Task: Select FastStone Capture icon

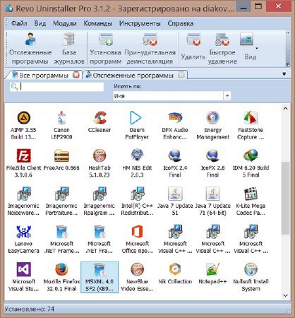Action: point(251,125)
